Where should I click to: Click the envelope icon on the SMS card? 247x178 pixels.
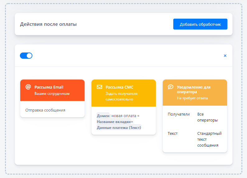[x=100, y=87]
